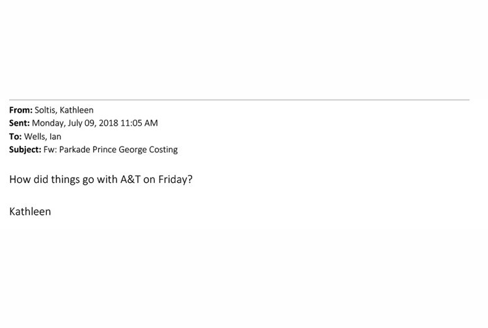
Task: Select the 11:05 AM timestamp
Action: pos(139,123)
